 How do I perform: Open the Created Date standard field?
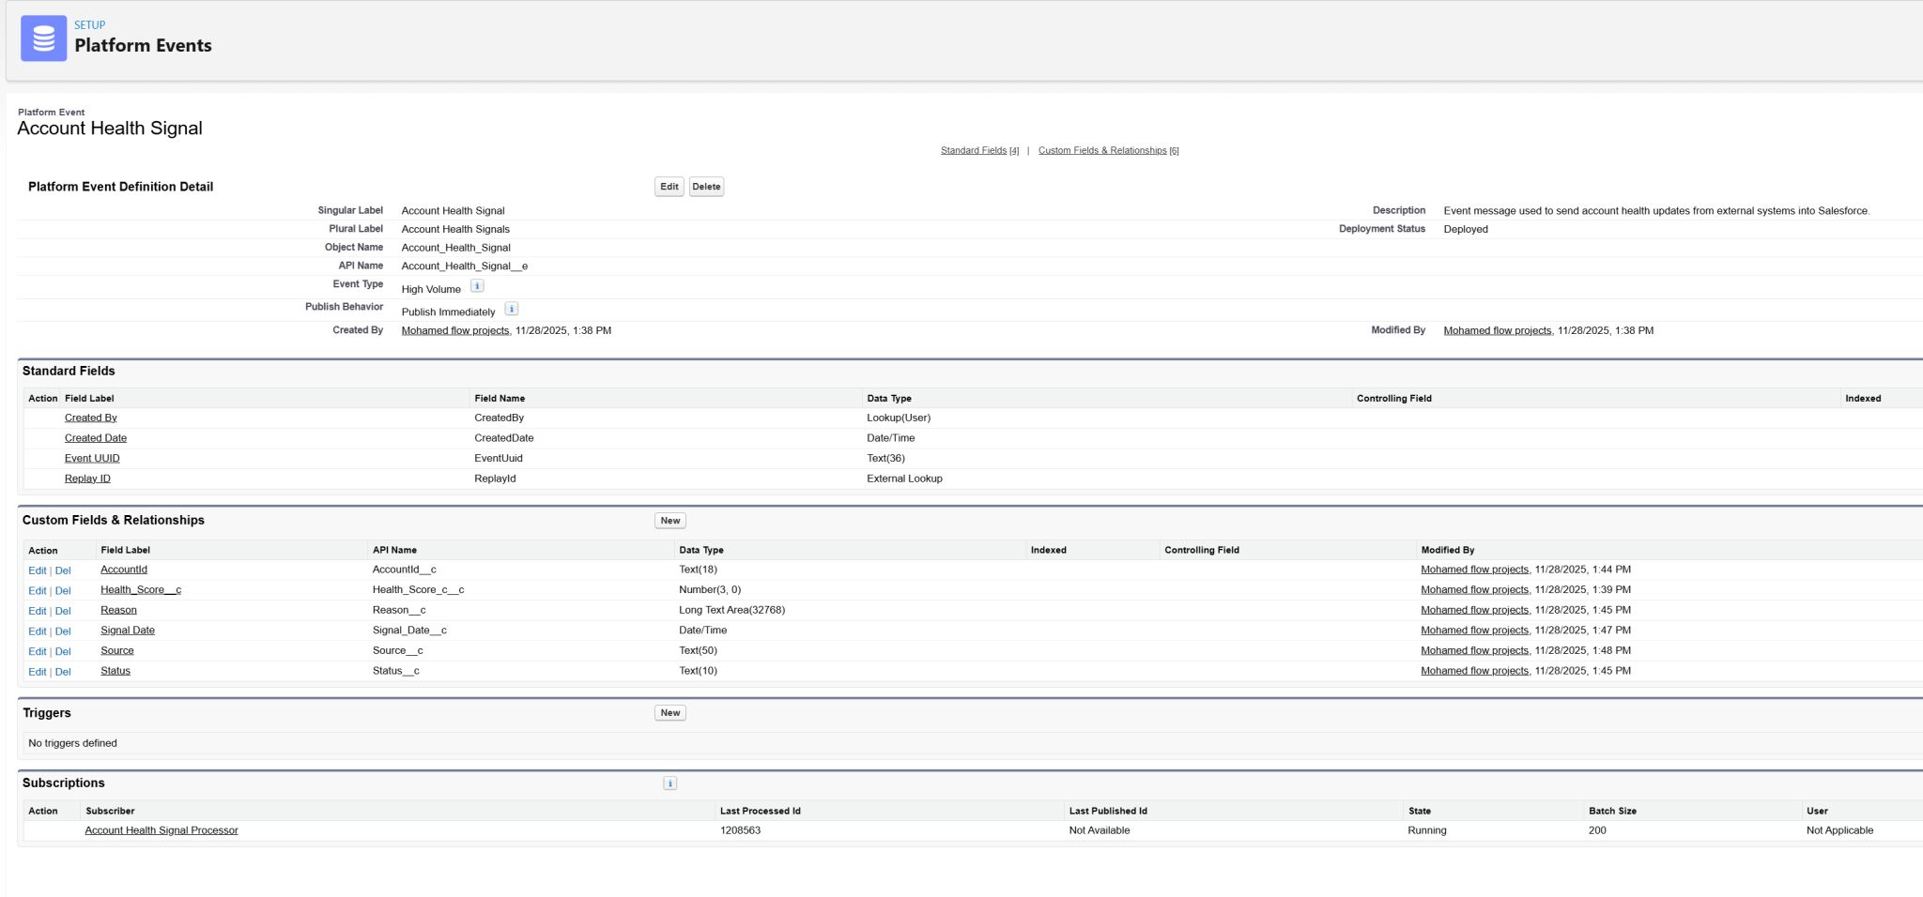[96, 438]
